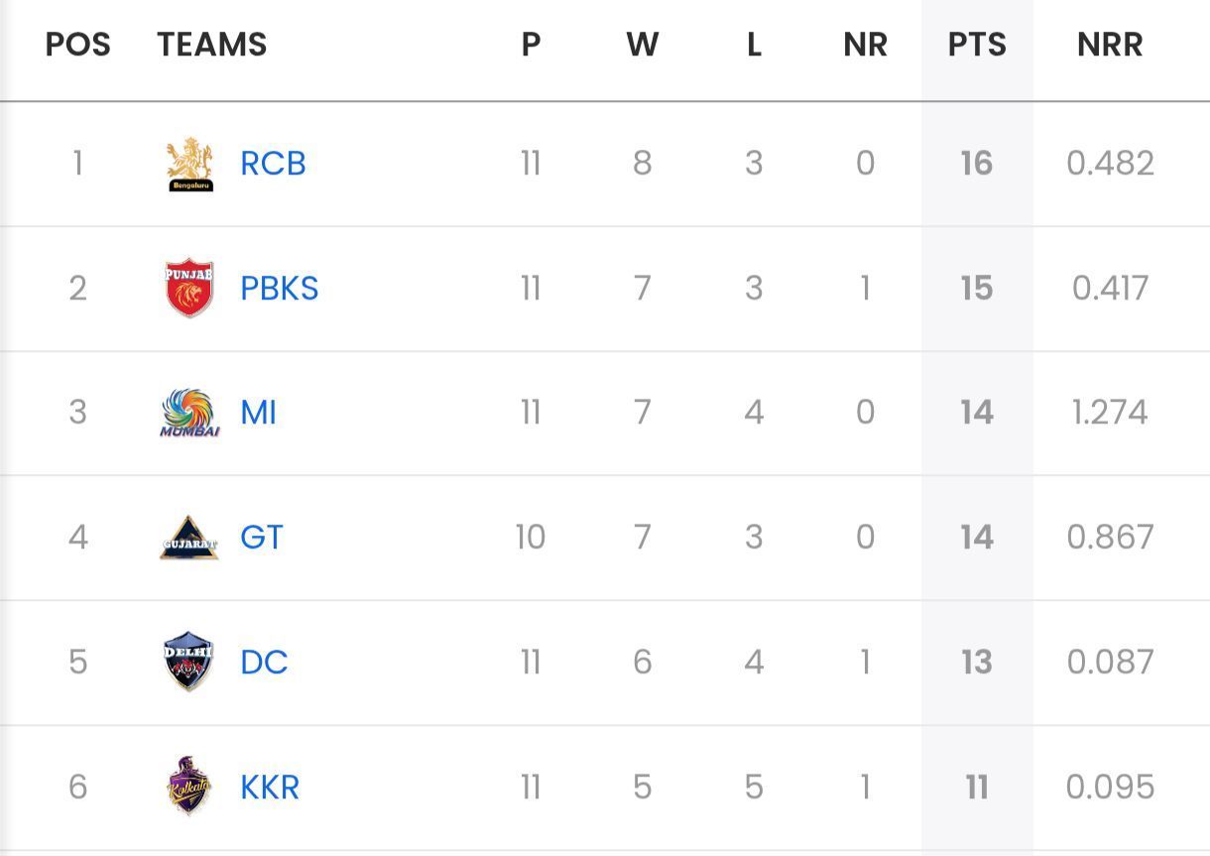Click the RCB Bengaluru team logo
The image size is (1210, 856).
click(189, 164)
